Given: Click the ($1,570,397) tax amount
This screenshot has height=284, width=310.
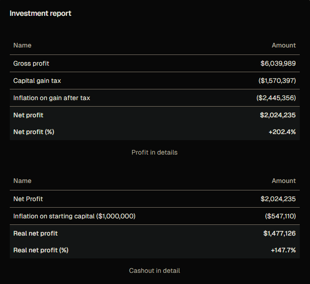Looking at the screenshot, I should point(277,81).
